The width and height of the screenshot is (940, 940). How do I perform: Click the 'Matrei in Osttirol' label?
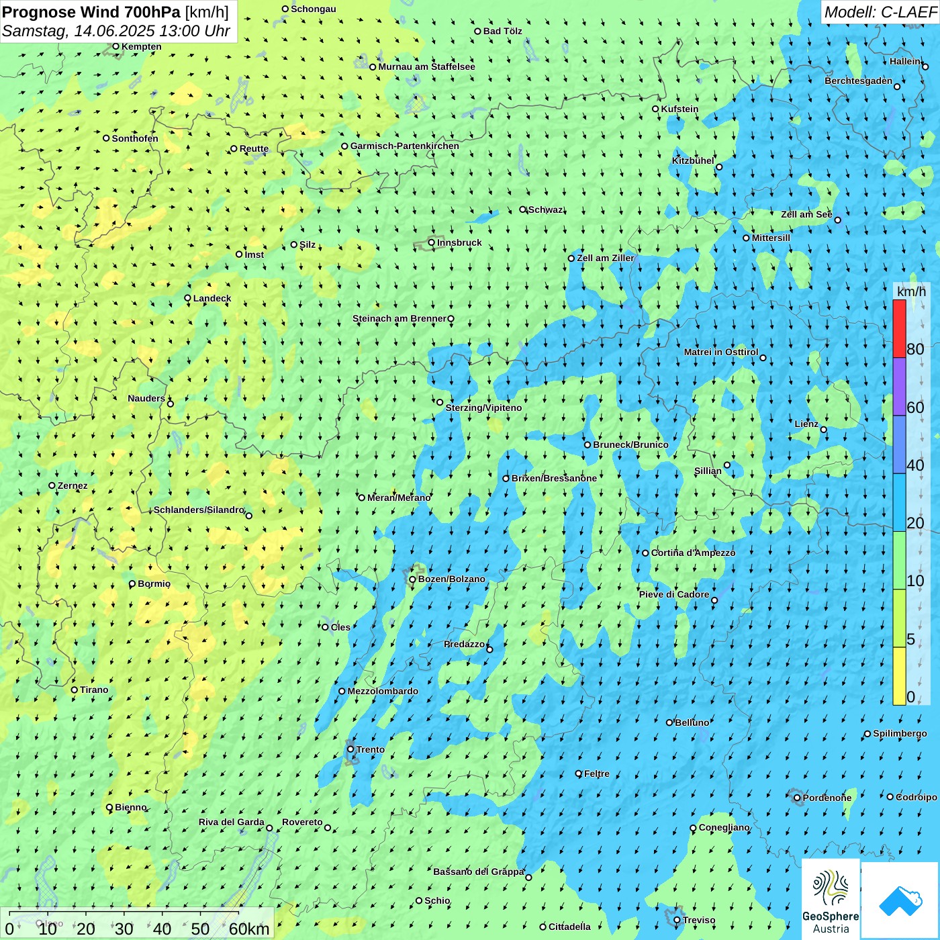[x=721, y=352]
